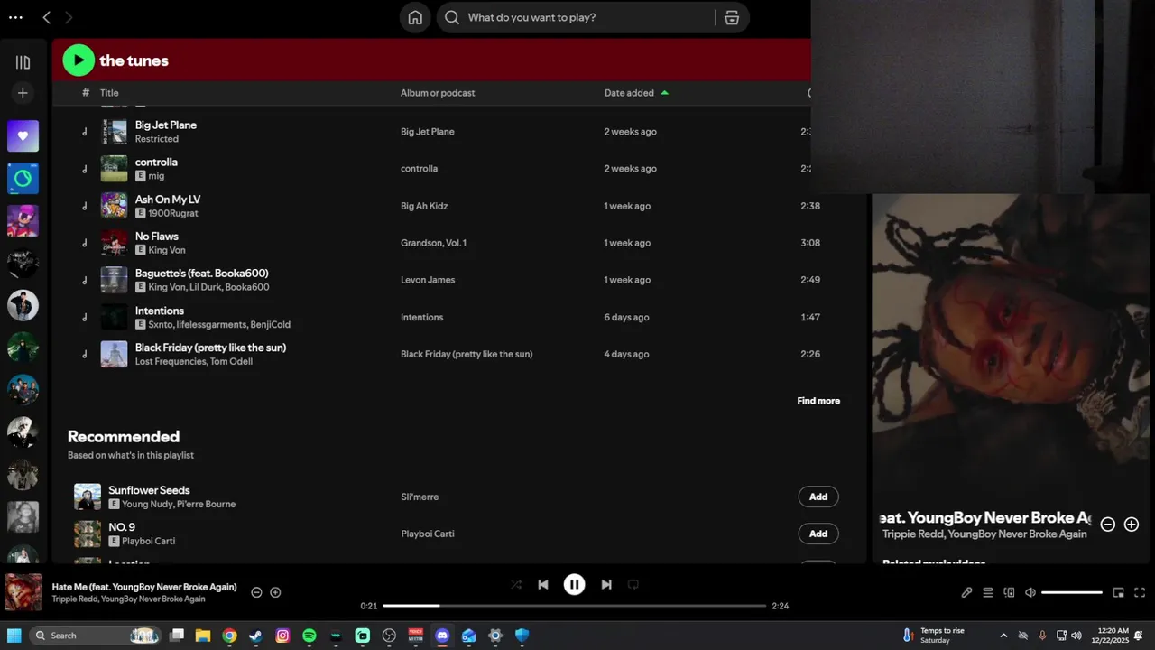The image size is (1155, 650).
Task: Open Ash On My LV cover thumbnail
Action: pyautogui.click(x=114, y=206)
